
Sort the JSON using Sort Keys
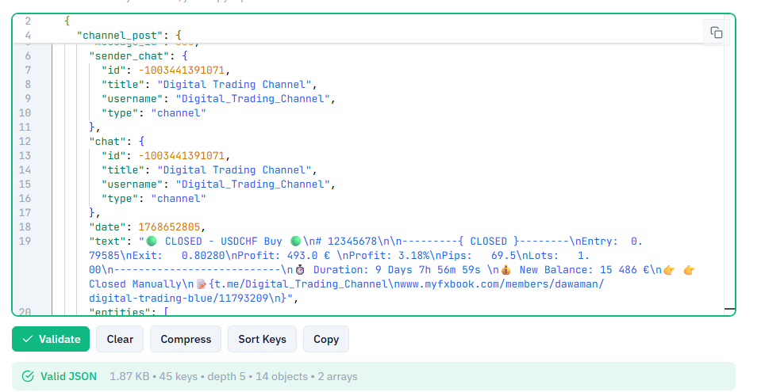pyautogui.click(x=262, y=339)
